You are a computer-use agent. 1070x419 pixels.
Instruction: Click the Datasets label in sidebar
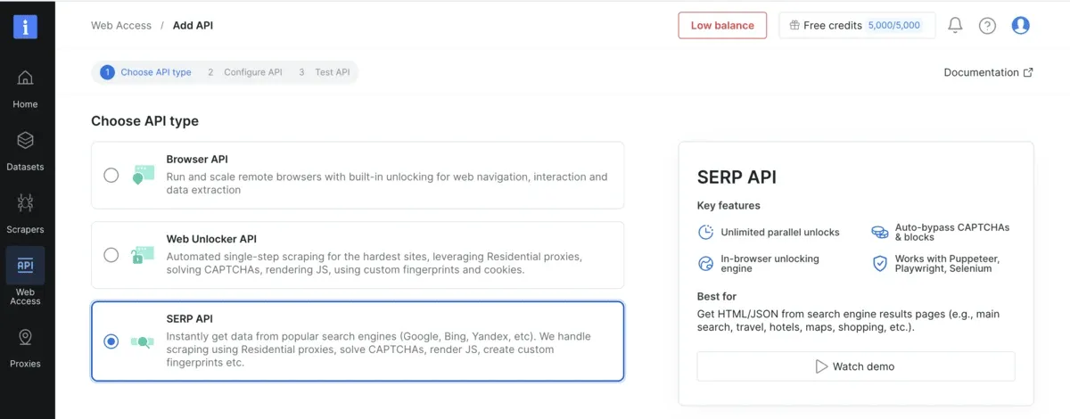tap(25, 167)
